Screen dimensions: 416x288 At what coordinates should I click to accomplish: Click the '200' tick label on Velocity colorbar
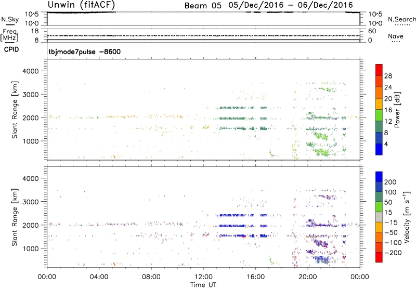391,182
